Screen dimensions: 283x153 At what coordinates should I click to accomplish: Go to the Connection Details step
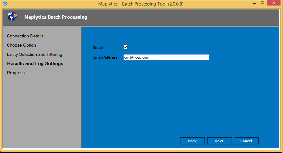coord(25,36)
